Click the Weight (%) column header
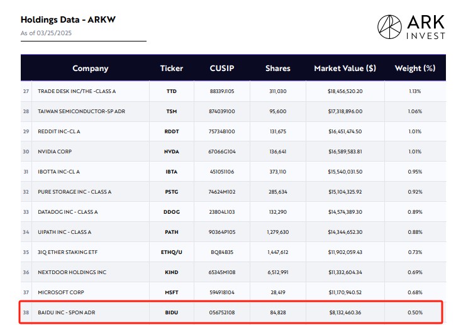This screenshot has height=325, width=456. 415,69
